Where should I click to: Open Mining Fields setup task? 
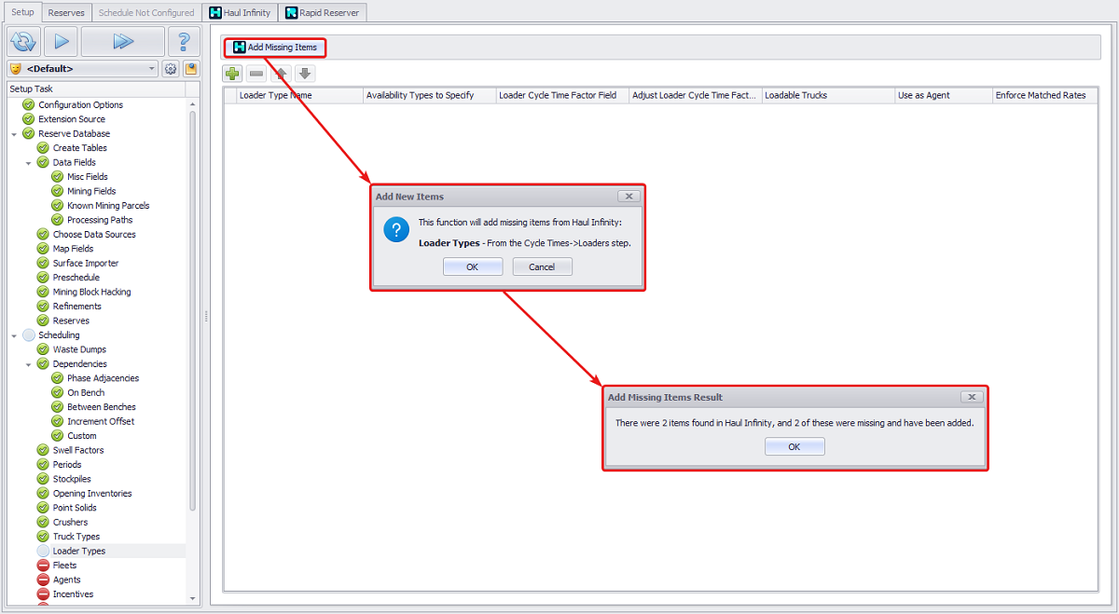91,191
